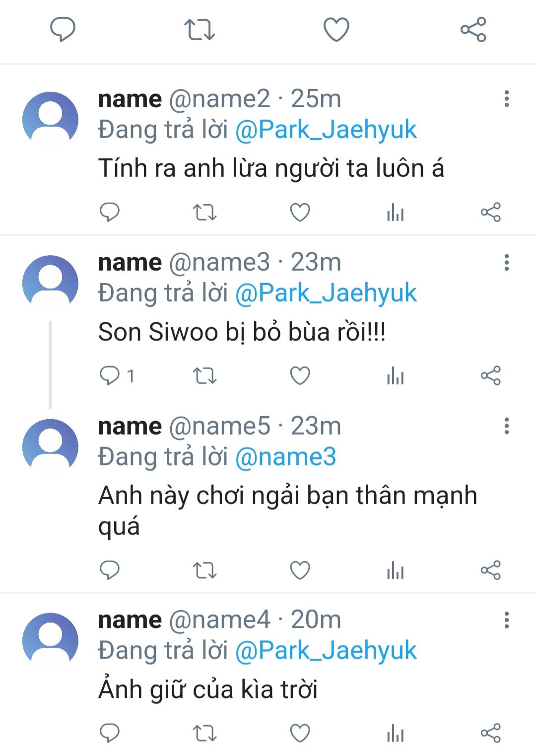View analytics for @name2's reply
Image resolution: width=536 pixels, height=746 pixels.
395,213
